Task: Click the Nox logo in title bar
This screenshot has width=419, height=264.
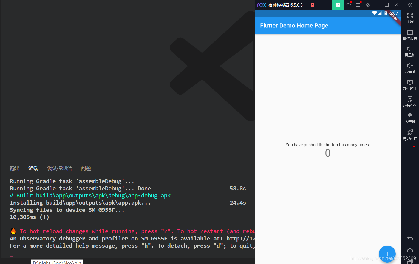Action: pos(262,5)
